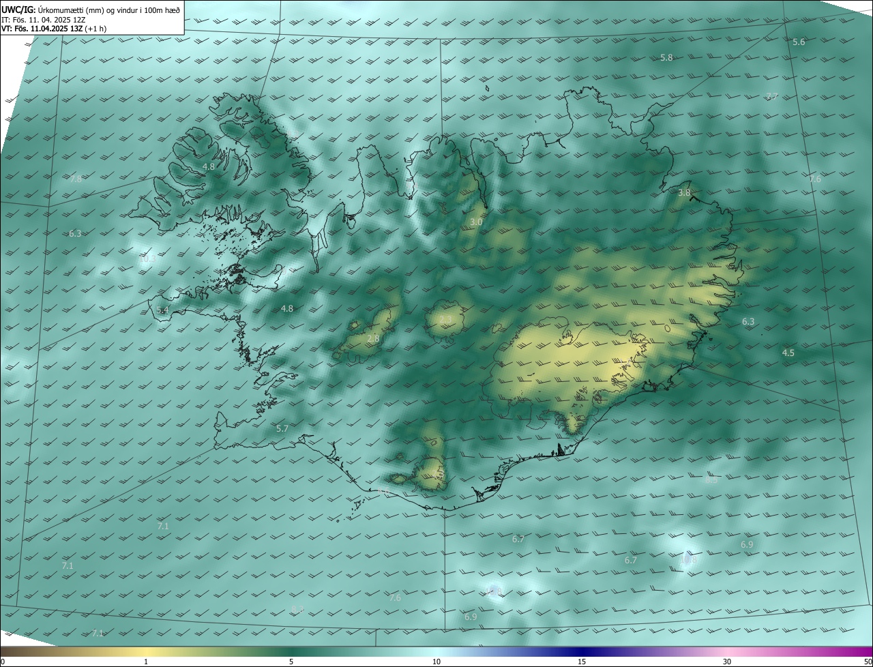Click the colorbar tick label 15
This screenshot has height=667, width=873.
tap(582, 662)
